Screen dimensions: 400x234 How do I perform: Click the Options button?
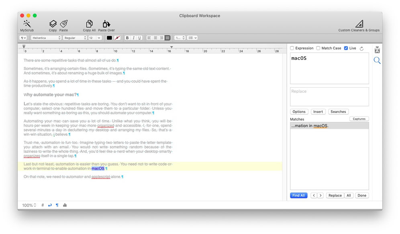tap(299, 112)
